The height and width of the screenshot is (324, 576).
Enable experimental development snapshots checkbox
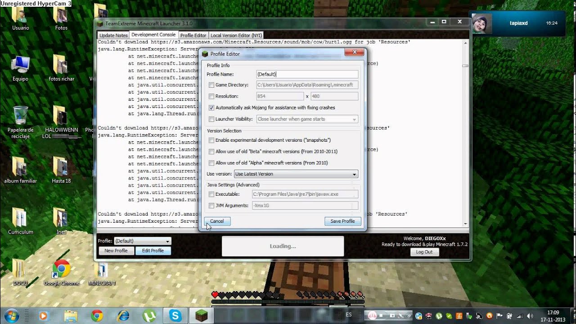click(211, 140)
